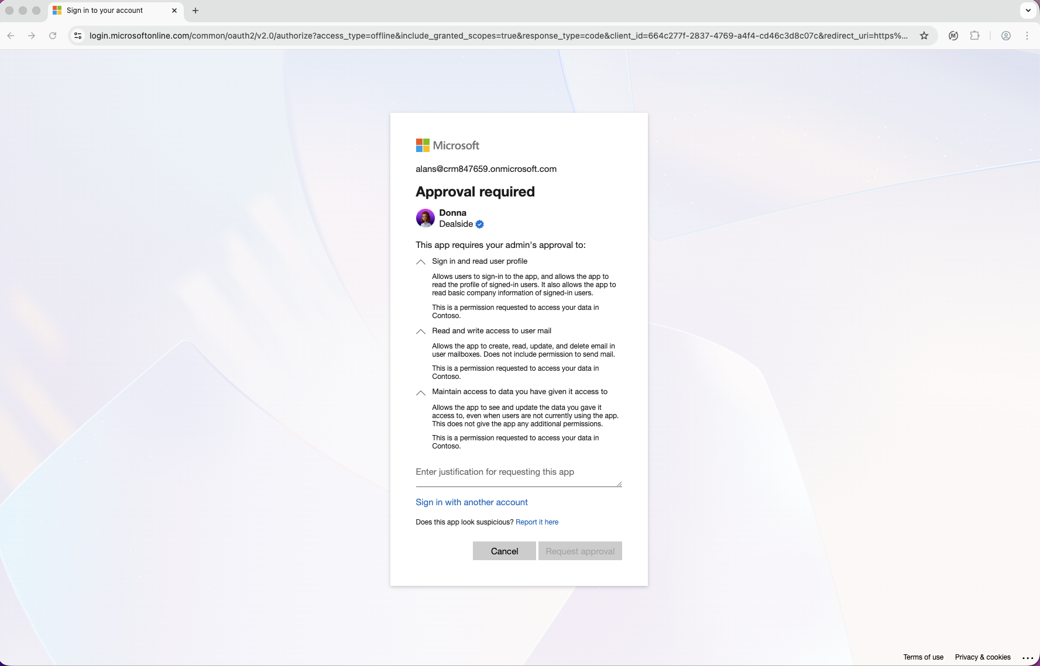Open the Extensions puzzle icon
This screenshot has height=666, width=1040.
(x=974, y=36)
